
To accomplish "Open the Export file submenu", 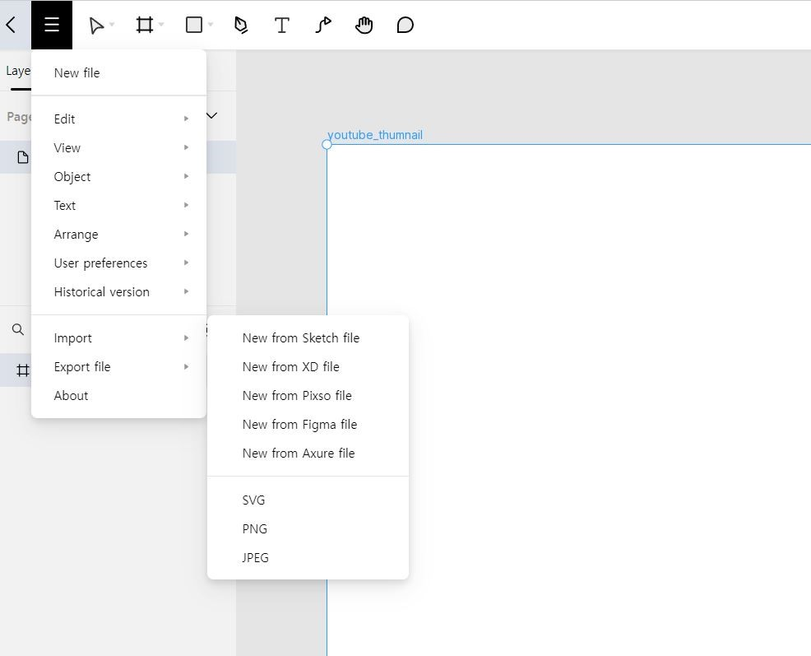I will coord(119,367).
